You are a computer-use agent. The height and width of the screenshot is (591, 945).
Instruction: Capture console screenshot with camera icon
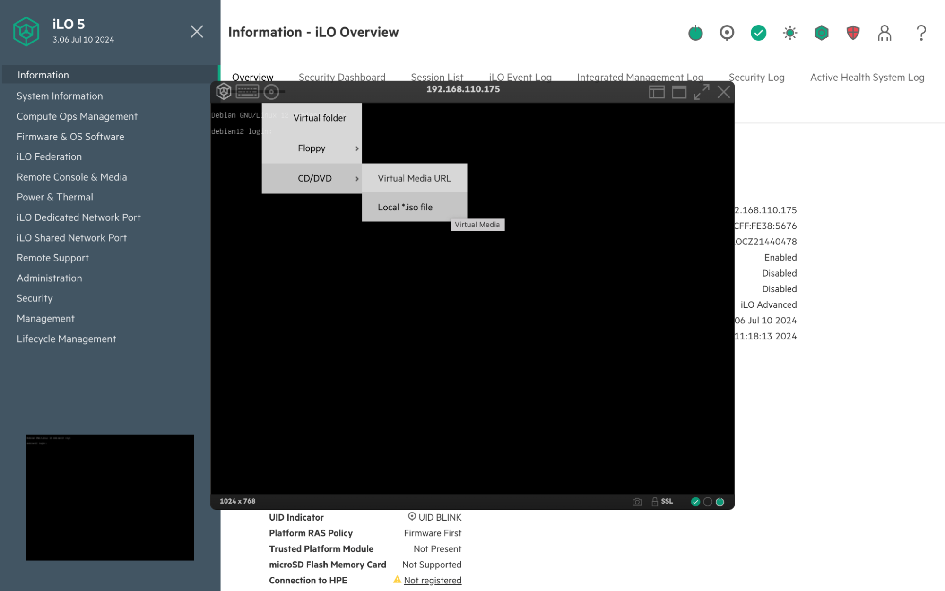click(637, 502)
